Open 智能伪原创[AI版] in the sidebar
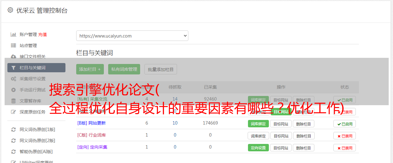This screenshot has height=163, width=393. click(x=36, y=152)
